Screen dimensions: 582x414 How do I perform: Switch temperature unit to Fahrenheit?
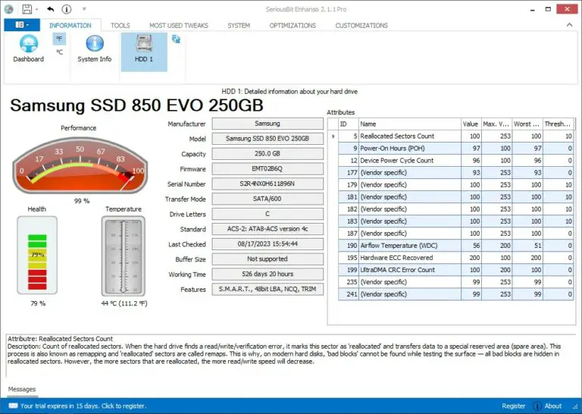[59, 38]
